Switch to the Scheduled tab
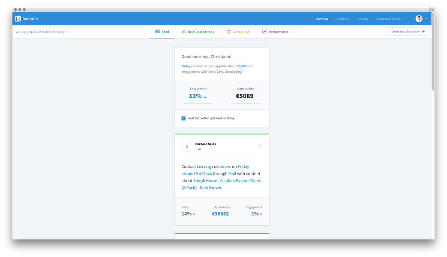The image size is (447, 257). tap(238, 32)
